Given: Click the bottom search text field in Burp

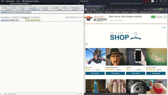Looking at the screenshot, I should (x=45, y=94).
